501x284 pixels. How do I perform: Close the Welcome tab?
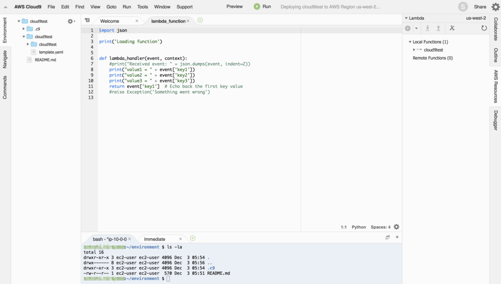coord(137,21)
